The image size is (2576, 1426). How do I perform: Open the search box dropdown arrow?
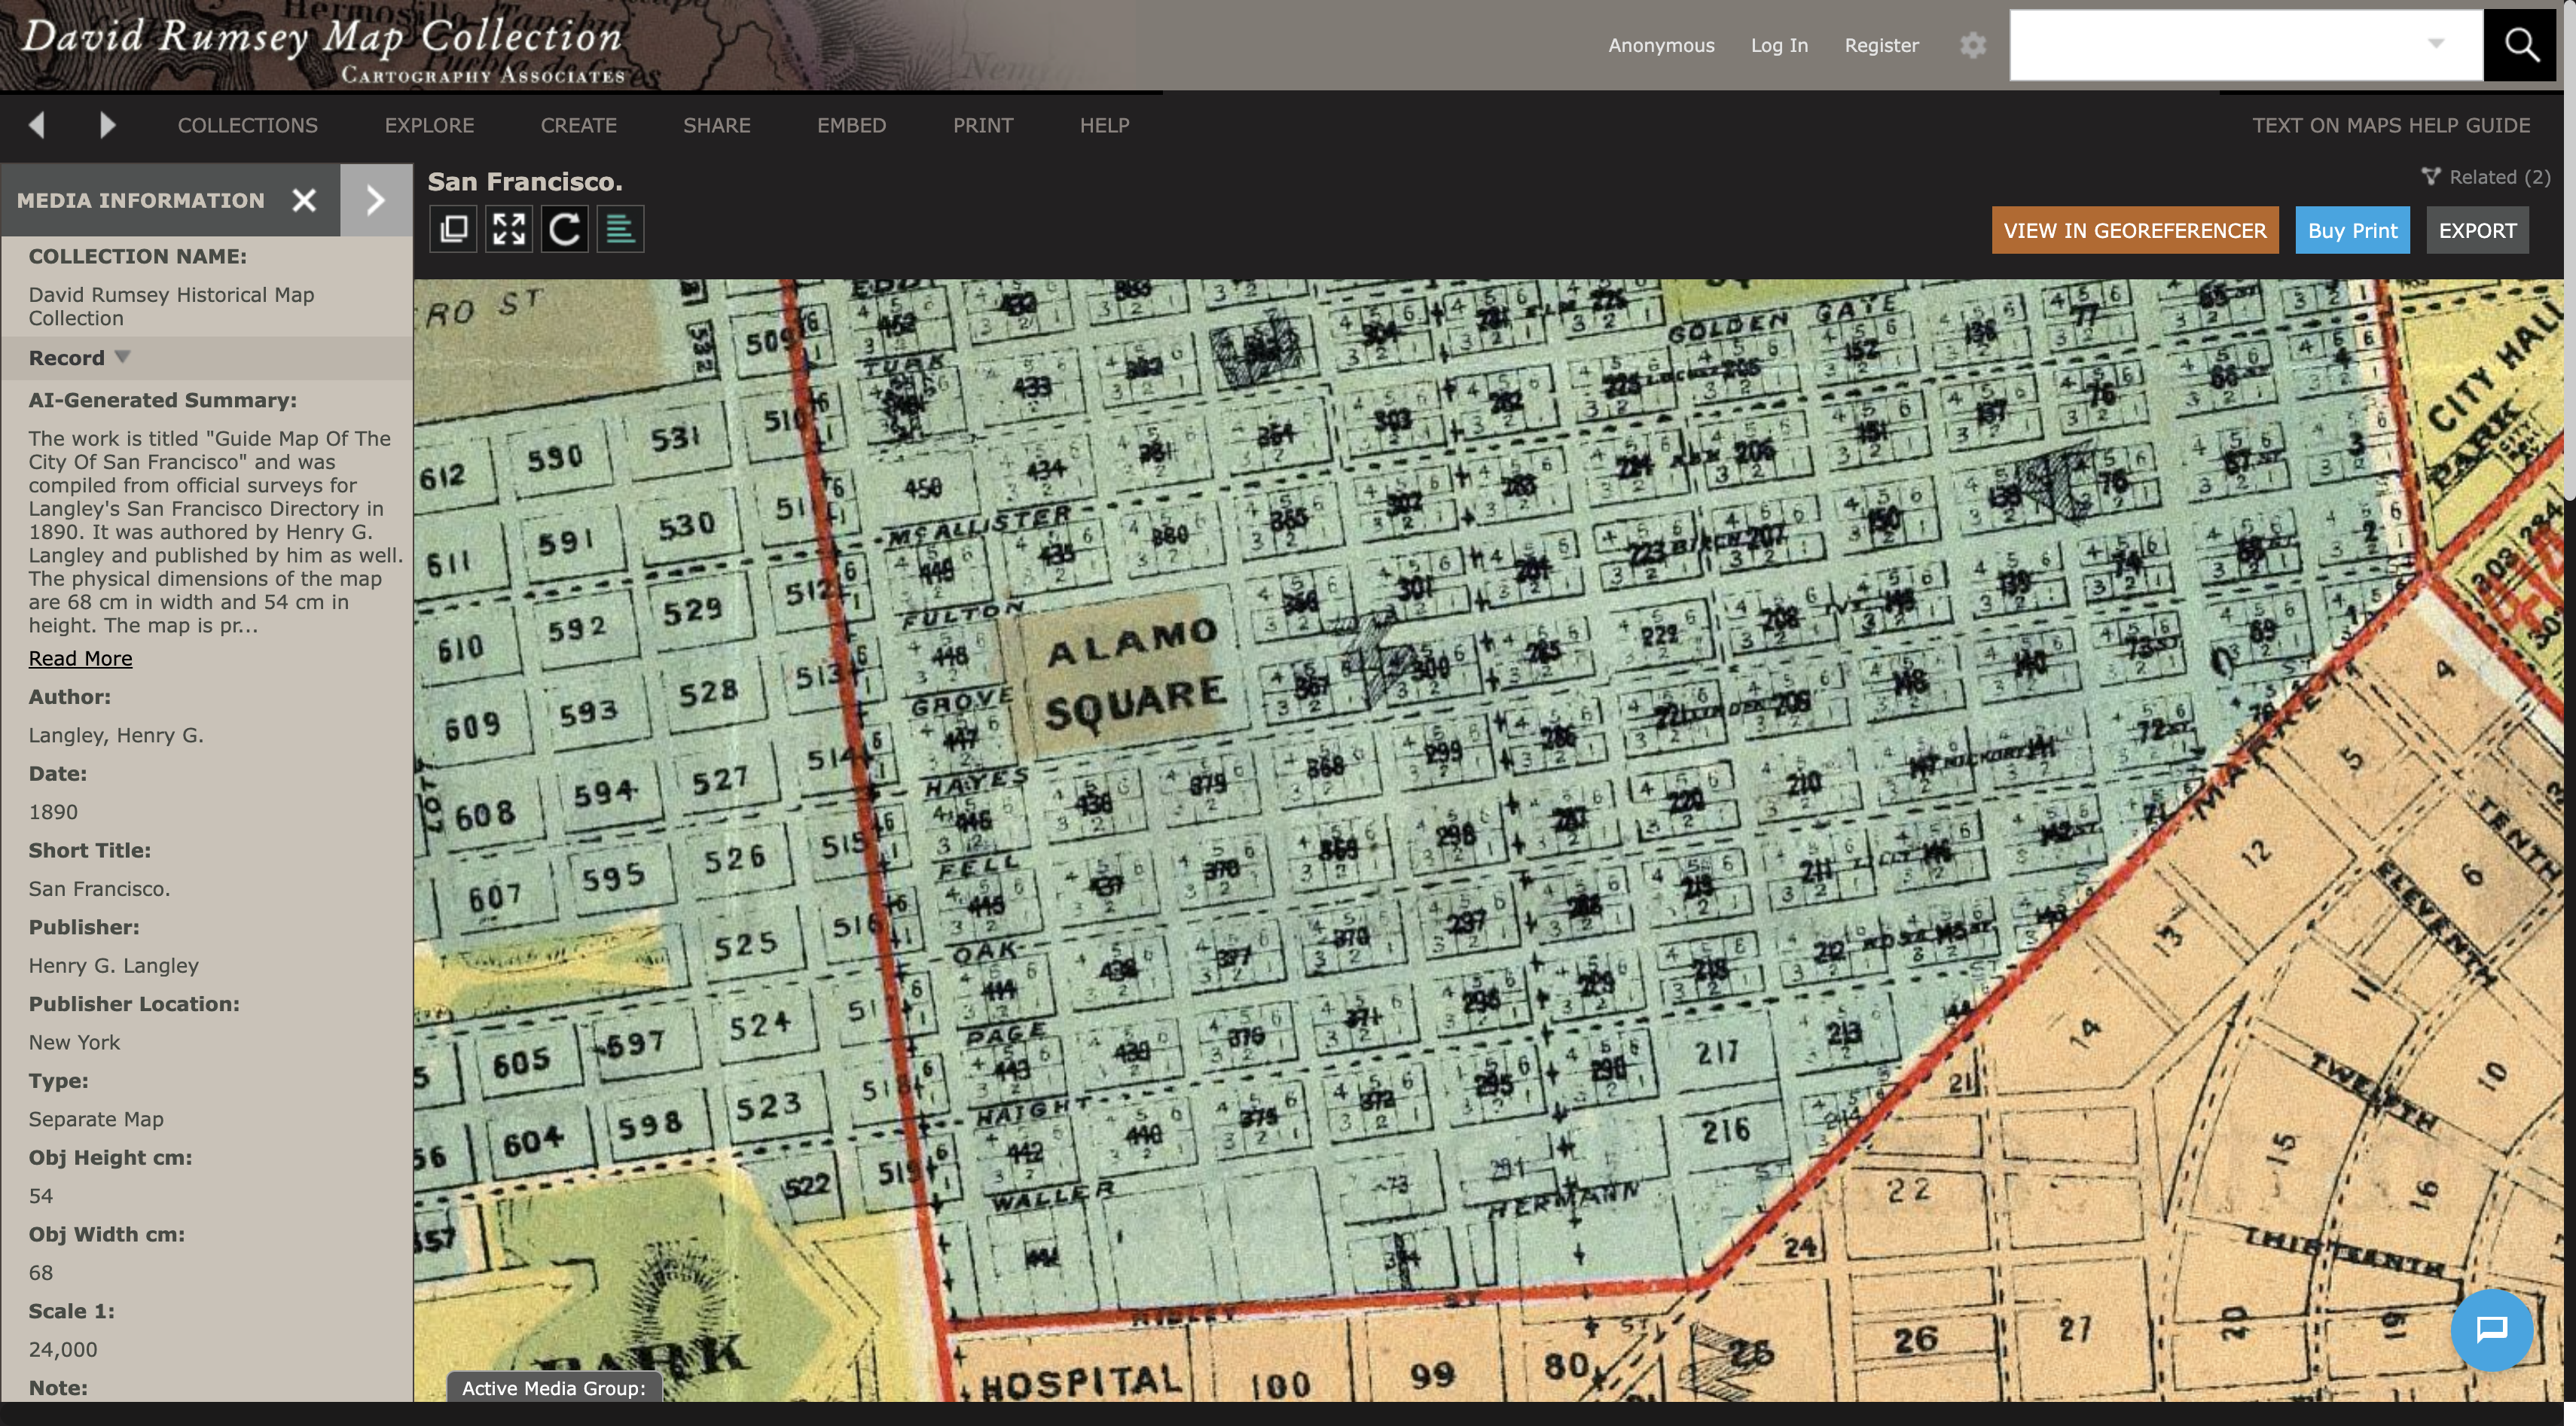tap(2436, 44)
